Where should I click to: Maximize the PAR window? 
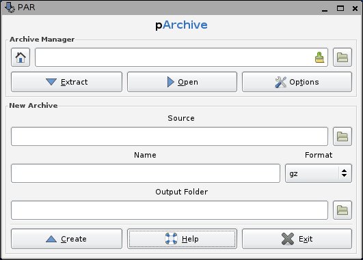coord(340,8)
